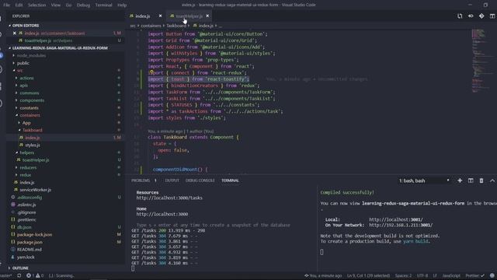Open the bash terminal selector dropdown

pyautogui.click(x=425, y=180)
